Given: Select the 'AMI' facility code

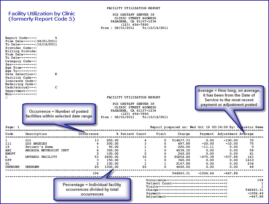Looking at the screenshot, I should tap(8, 150).
